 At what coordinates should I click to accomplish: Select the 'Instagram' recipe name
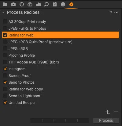pos(17,69)
